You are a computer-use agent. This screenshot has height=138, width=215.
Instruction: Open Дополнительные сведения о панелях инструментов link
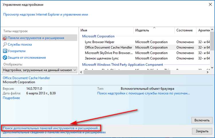(54, 133)
